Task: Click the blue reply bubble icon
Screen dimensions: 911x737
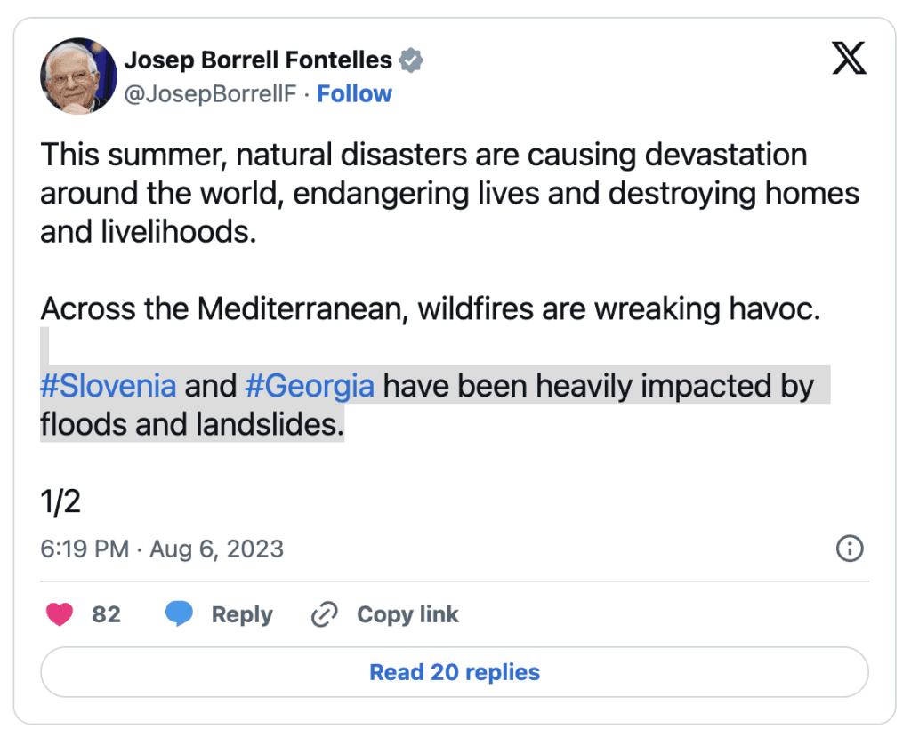Action: click(180, 614)
